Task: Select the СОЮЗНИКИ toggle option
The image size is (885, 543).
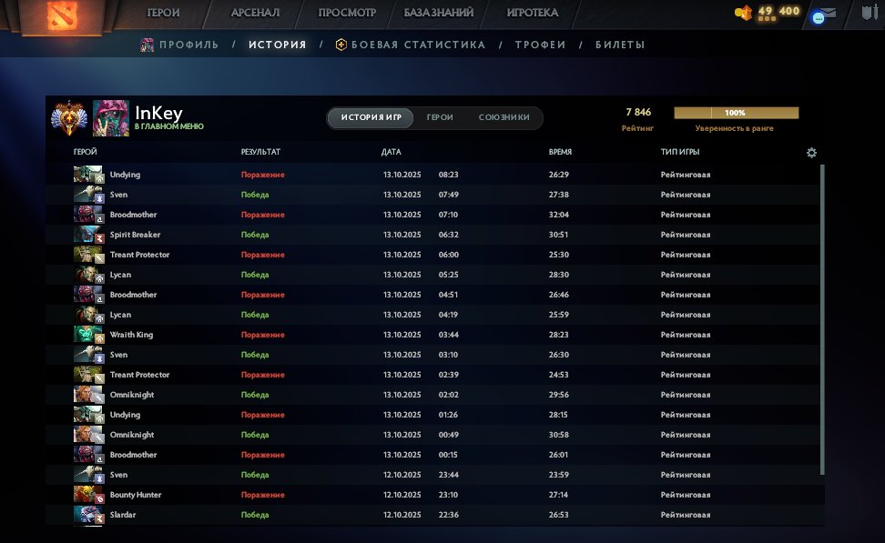Action: click(504, 118)
